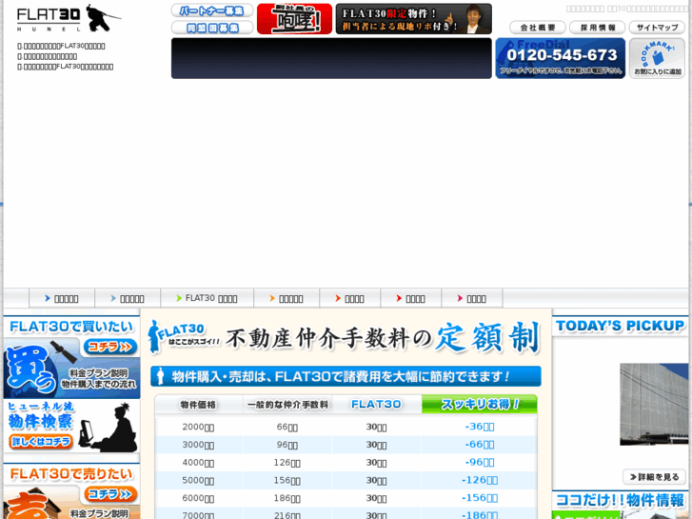Click the -66 savings value

pos(480,445)
